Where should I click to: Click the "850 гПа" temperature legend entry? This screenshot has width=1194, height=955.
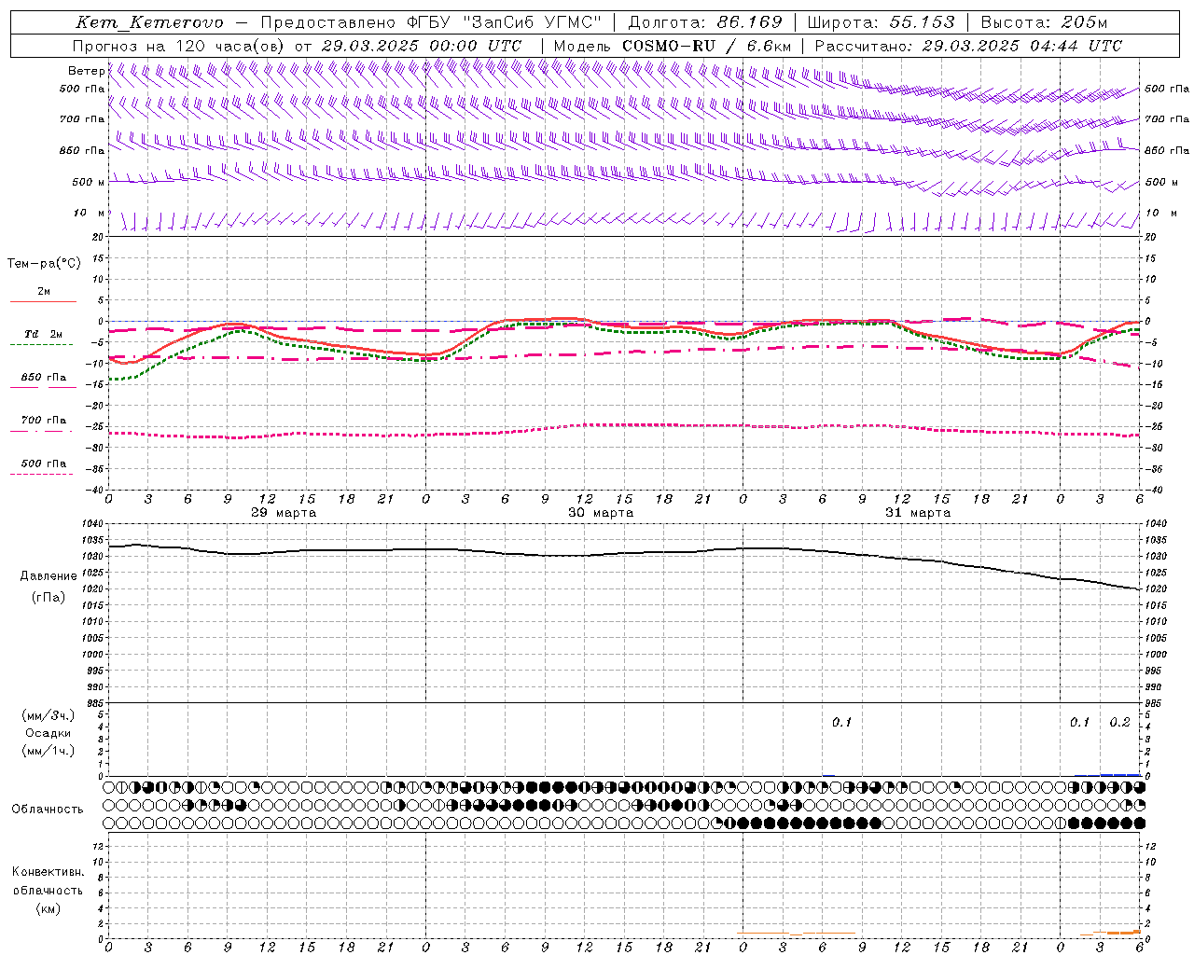tap(44, 377)
